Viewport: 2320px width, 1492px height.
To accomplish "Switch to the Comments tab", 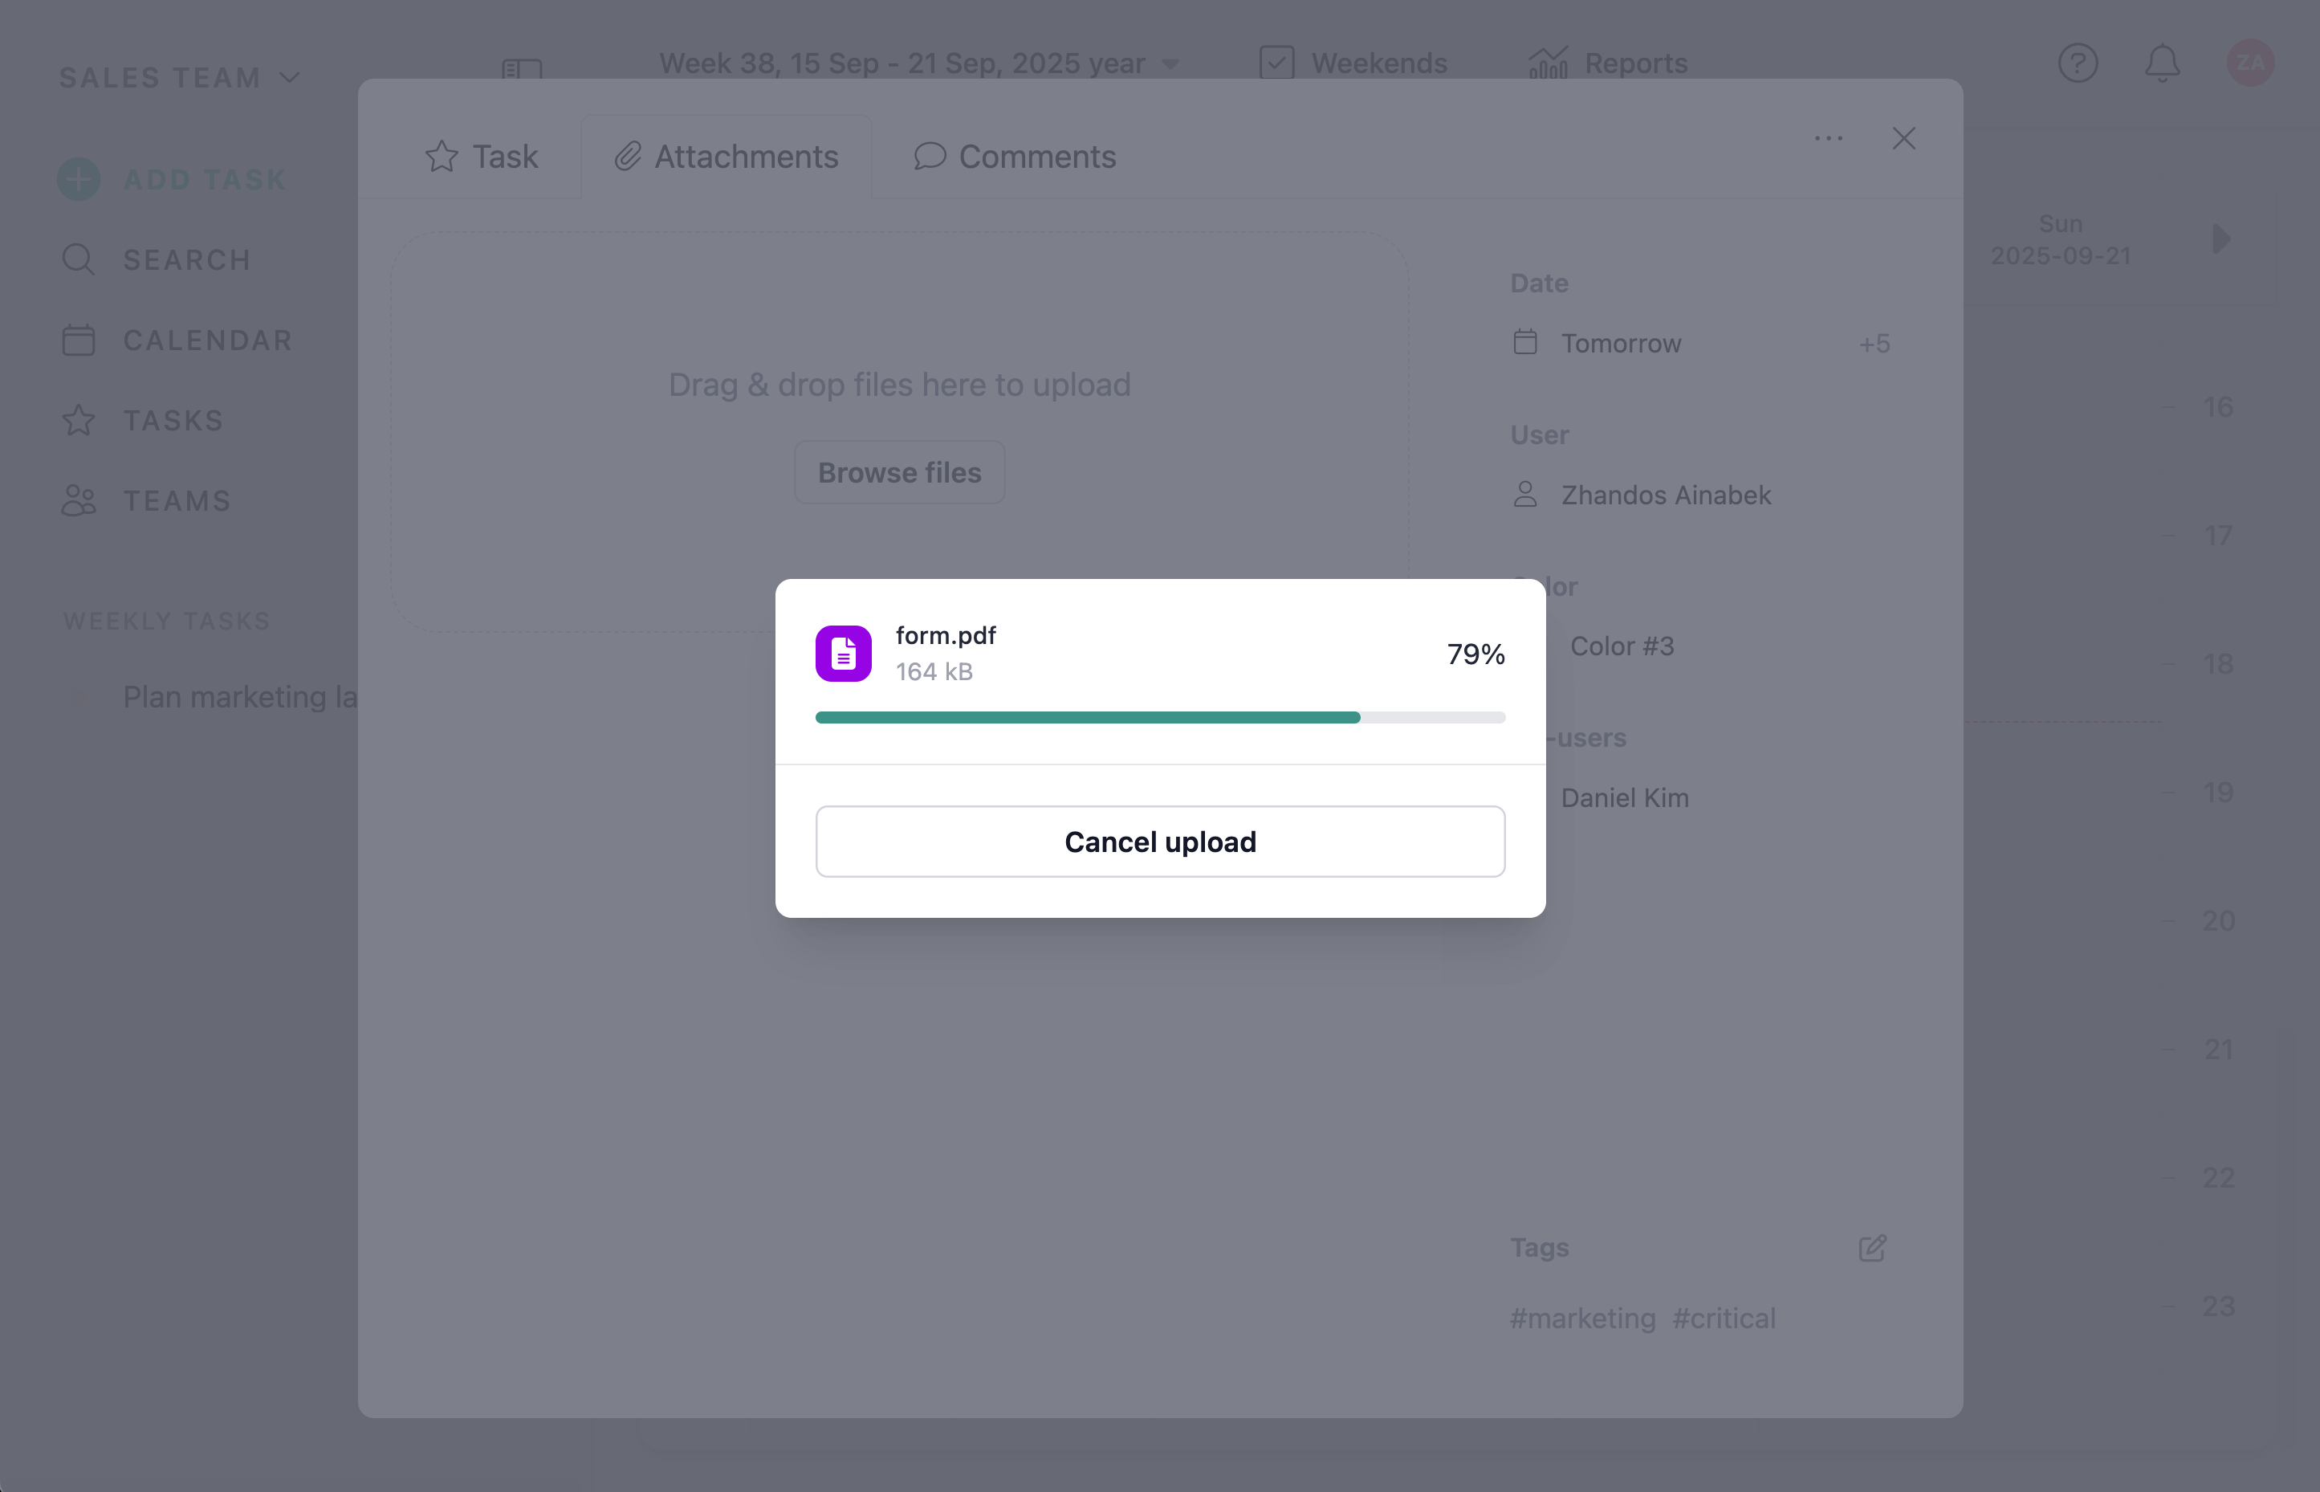I will click(x=1015, y=157).
